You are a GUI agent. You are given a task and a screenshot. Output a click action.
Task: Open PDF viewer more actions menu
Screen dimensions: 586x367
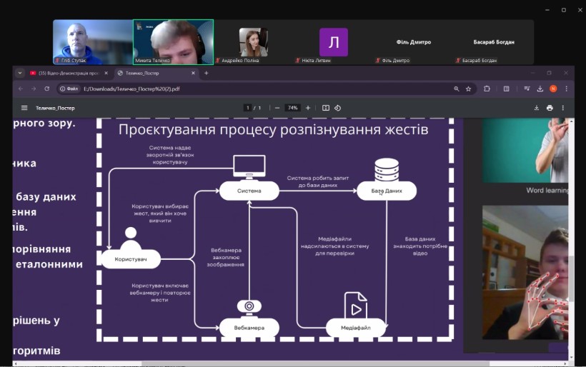[564, 108]
